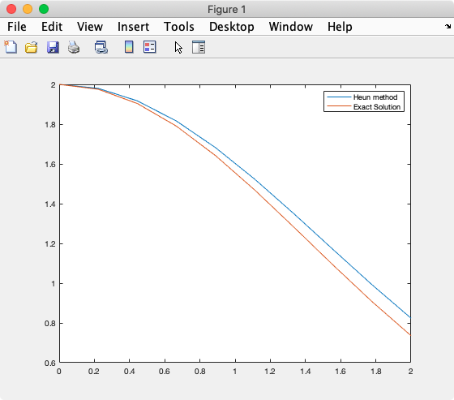454x400 pixels.
Task: Click the x-axis tick label 1.6
Action: 340,372
